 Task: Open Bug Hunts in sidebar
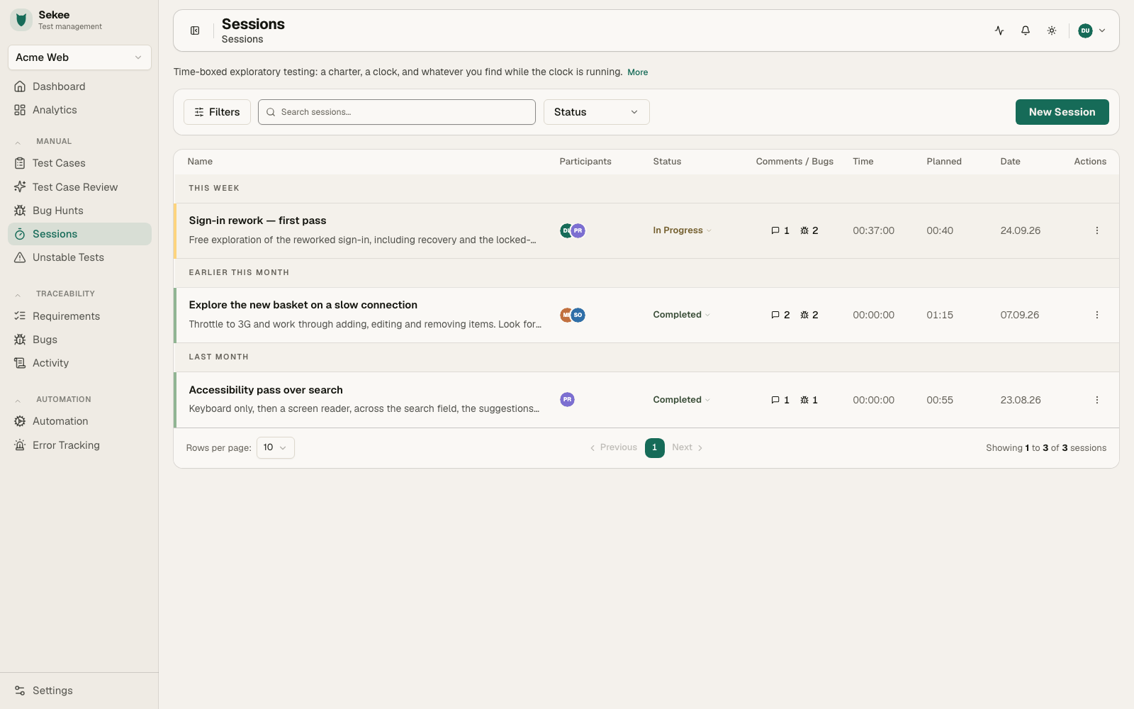[79, 211]
